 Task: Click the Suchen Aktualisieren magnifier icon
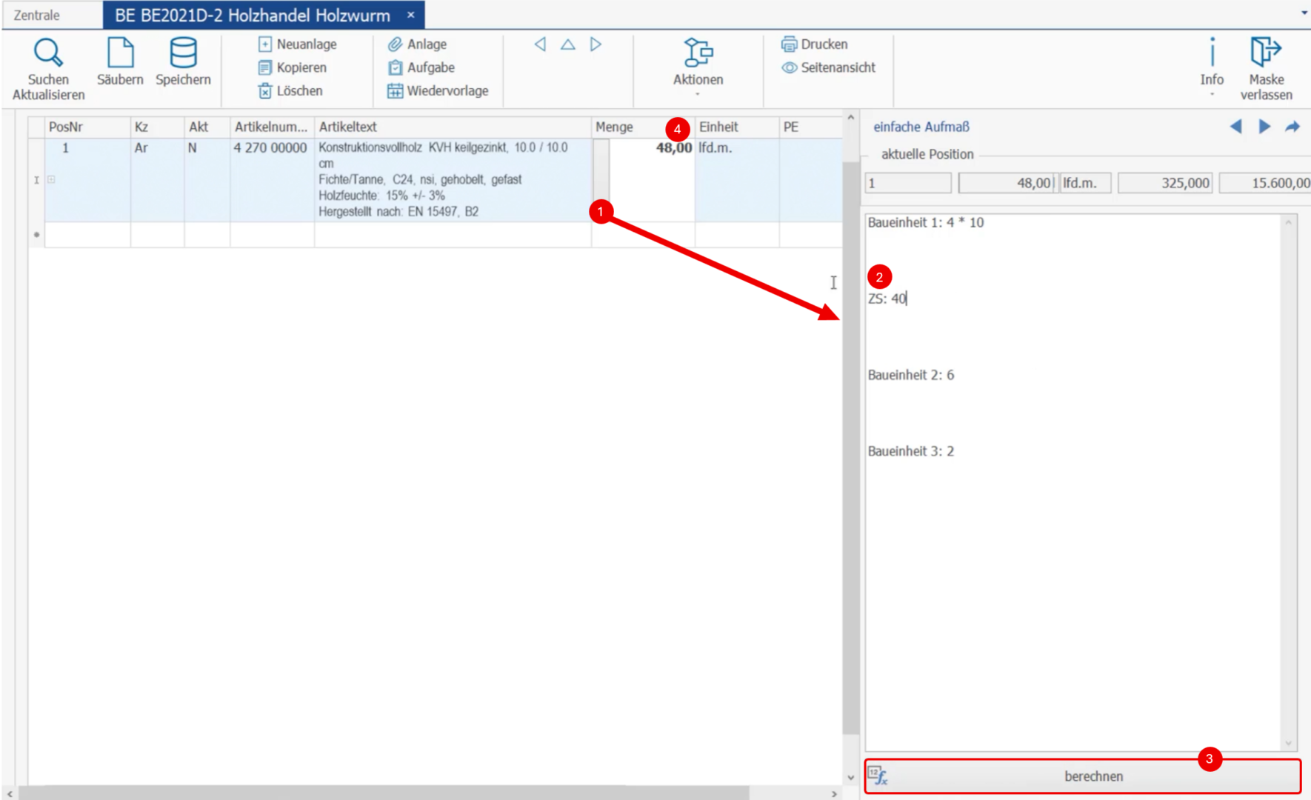click(x=48, y=53)
